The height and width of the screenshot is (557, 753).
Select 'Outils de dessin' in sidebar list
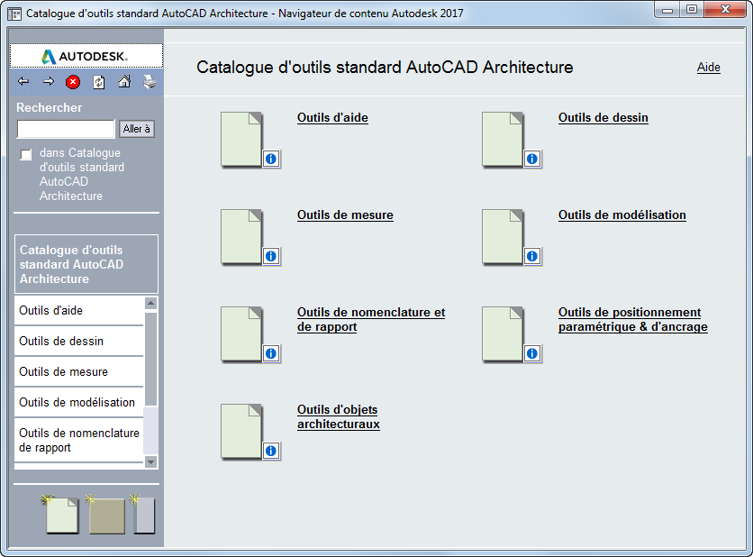click(x=78, y=342)
